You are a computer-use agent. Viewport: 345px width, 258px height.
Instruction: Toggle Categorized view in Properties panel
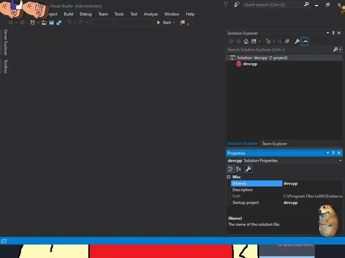click(x=230, y=169)
